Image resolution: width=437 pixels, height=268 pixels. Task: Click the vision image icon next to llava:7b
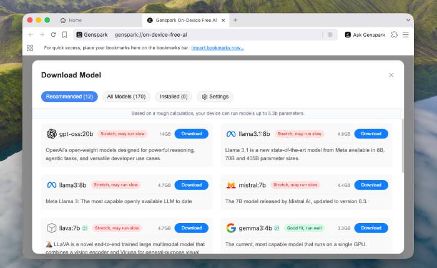[x=85, y=228]
